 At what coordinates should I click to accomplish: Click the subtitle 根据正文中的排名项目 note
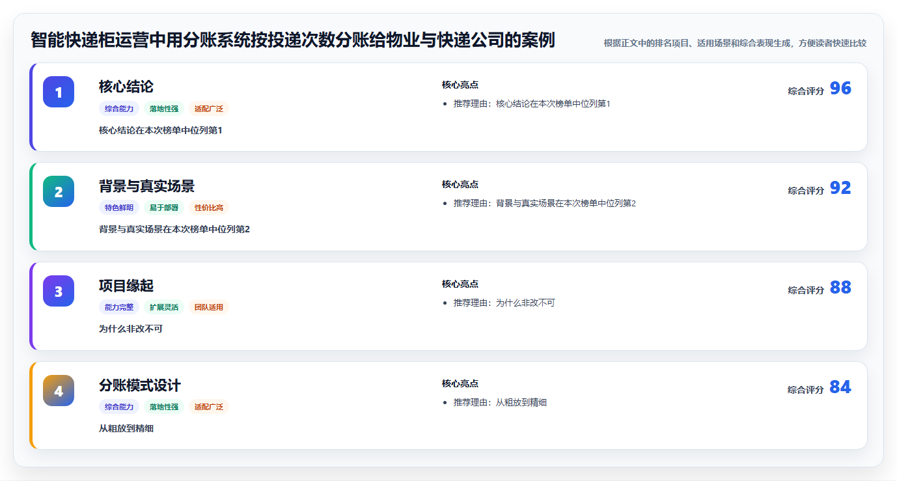coord(735,43)
